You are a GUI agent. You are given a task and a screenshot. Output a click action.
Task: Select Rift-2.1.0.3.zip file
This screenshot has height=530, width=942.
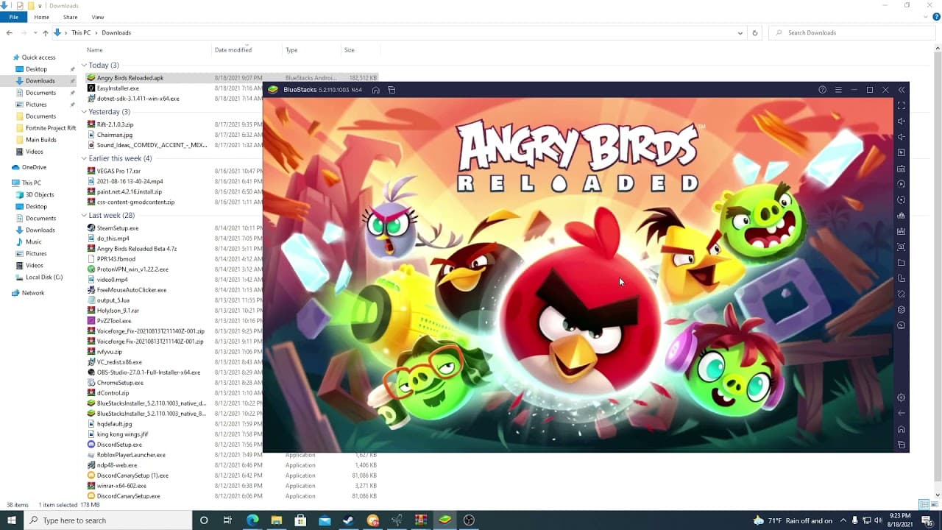coord(116,124)
